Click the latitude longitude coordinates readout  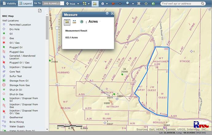click(x=183, y=133)
